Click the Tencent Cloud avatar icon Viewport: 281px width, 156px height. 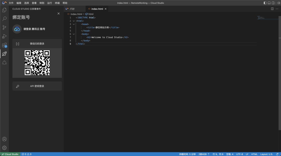click(x=17, y=29)
